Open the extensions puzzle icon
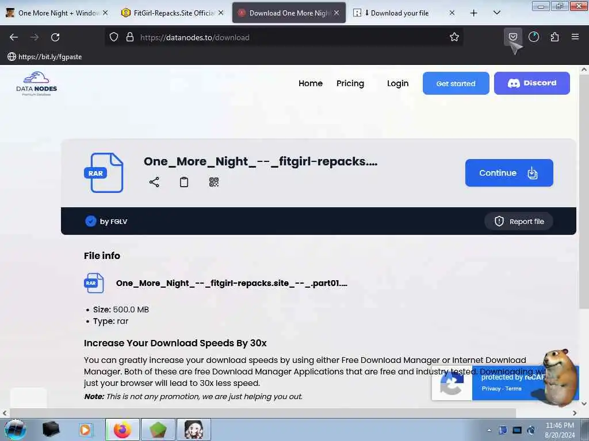 (554, 37)
